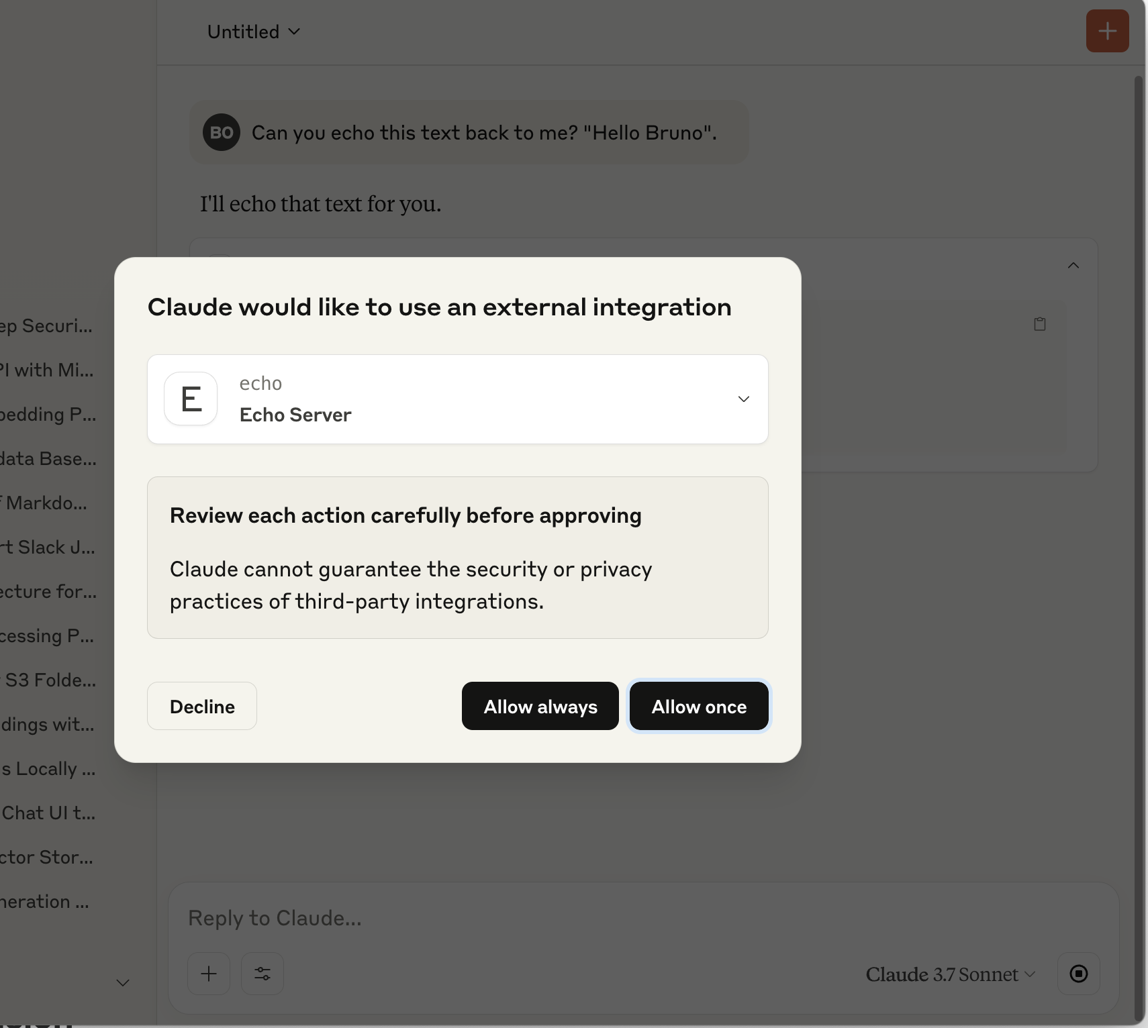Image resolution: width=1148 pixels, height=1028 pixels.
Task: Open the sidebar chat ending in neration ...
Action: pos(44,901)
